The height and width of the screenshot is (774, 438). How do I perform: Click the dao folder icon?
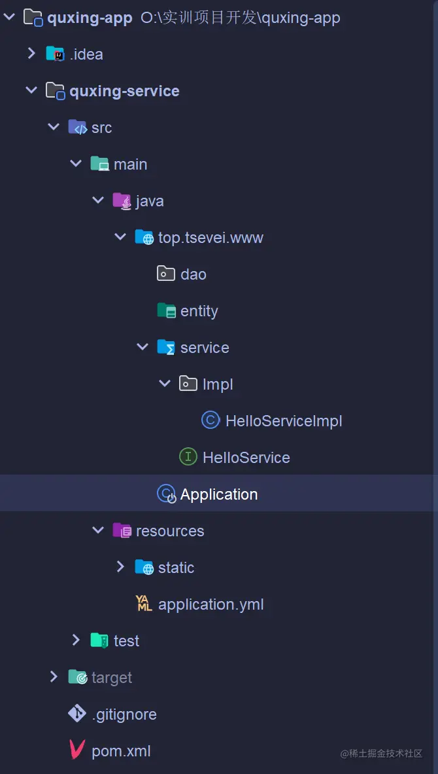[166, 274]
